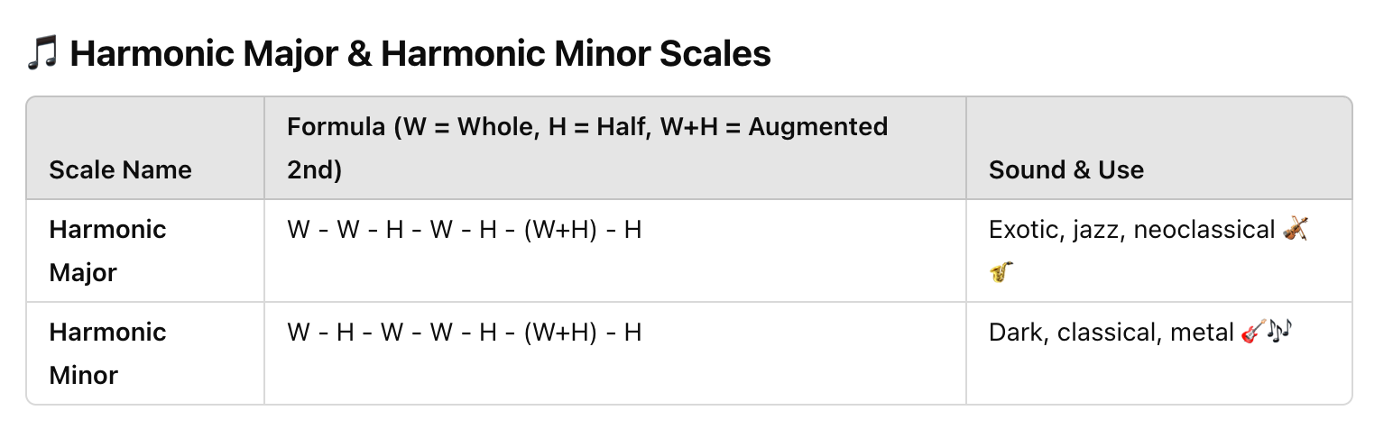
Task: Click the guitar emoji in Harmonic Minor row
Action: [x=1254, y=333]
